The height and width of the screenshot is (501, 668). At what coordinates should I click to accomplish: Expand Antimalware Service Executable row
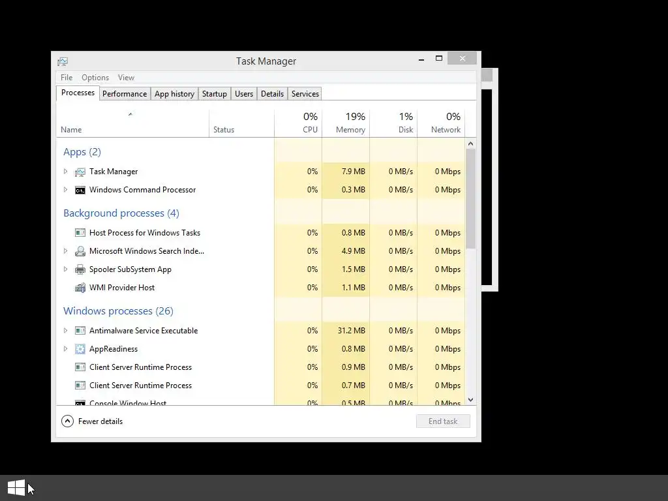point(65,331)
